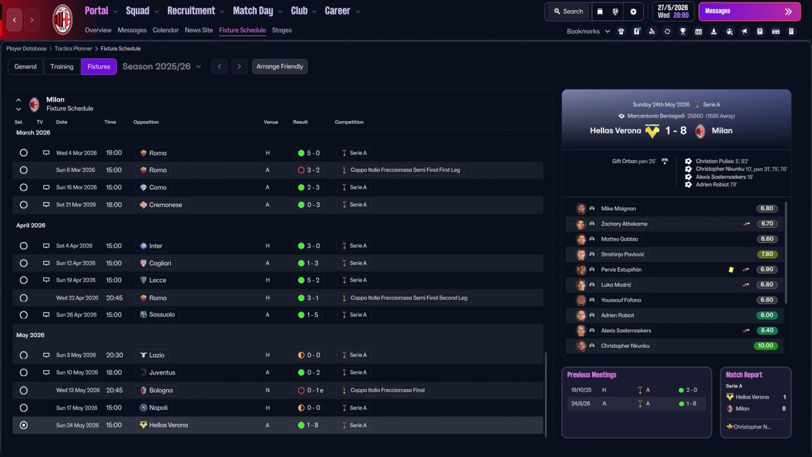Show the previous season with the left arrow

[x=219, y=67]
